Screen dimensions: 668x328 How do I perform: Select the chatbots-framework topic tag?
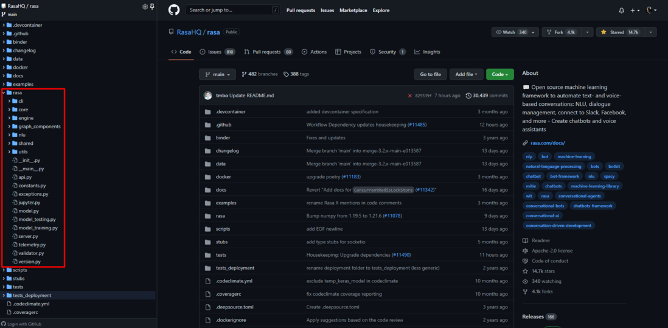(x=593, y=206)
